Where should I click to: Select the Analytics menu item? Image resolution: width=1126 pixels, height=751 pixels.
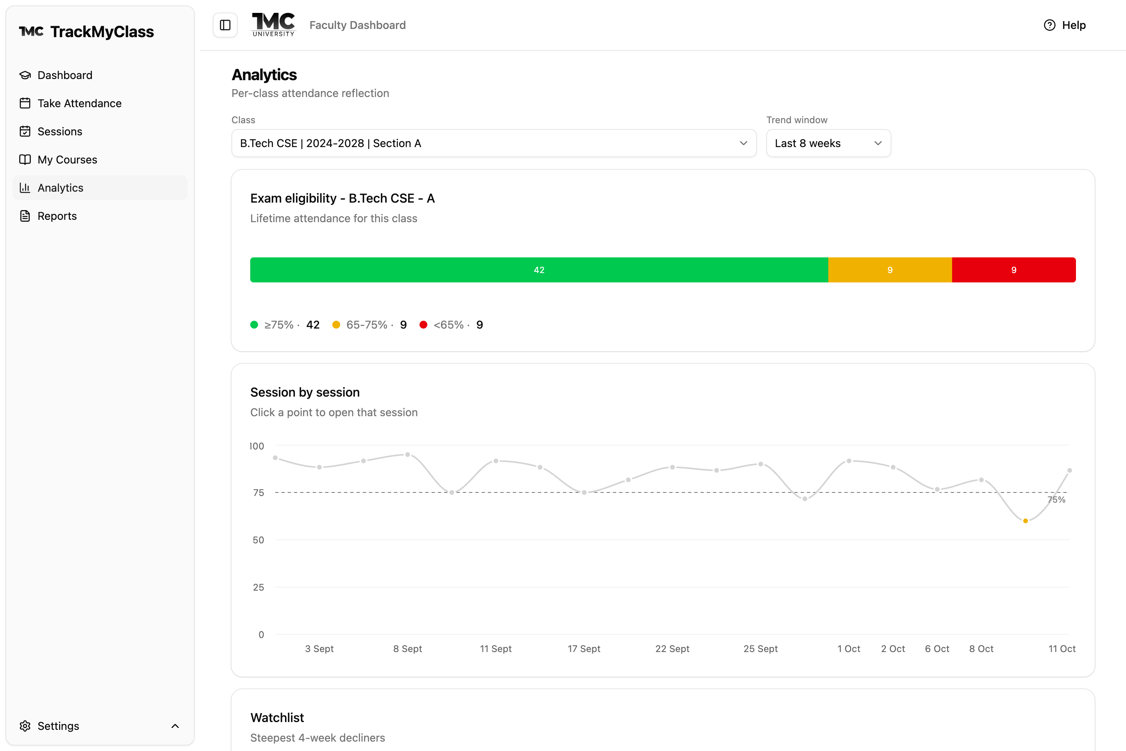[x=100, y=188]
